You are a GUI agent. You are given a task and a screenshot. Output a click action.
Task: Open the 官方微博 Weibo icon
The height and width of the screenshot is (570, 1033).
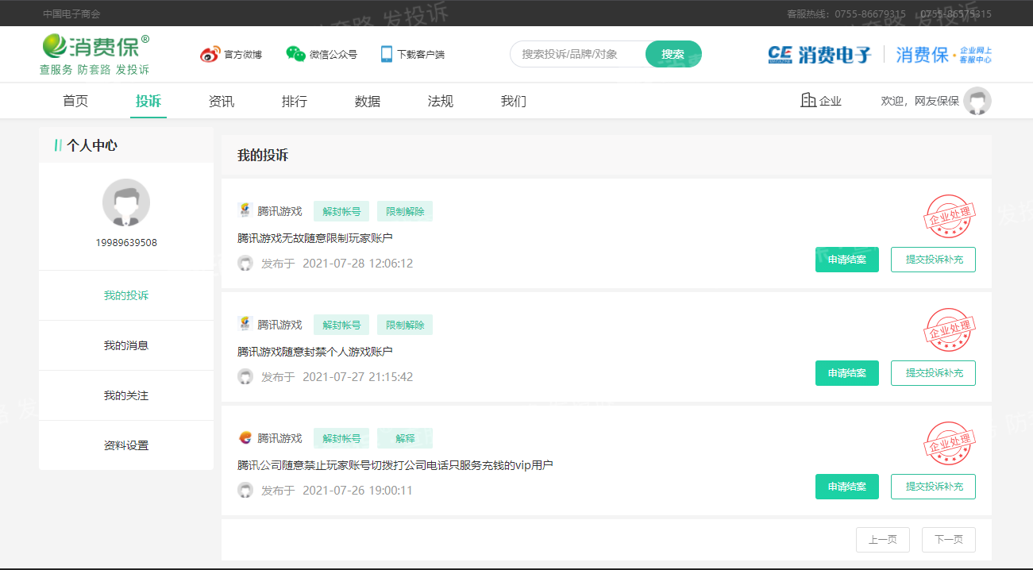(209, 55)
